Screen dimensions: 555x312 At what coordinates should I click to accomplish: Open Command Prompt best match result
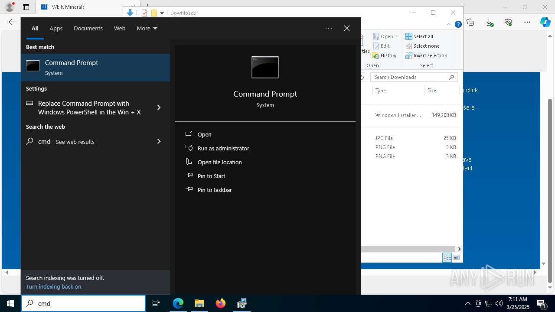(x=95, y=68)
